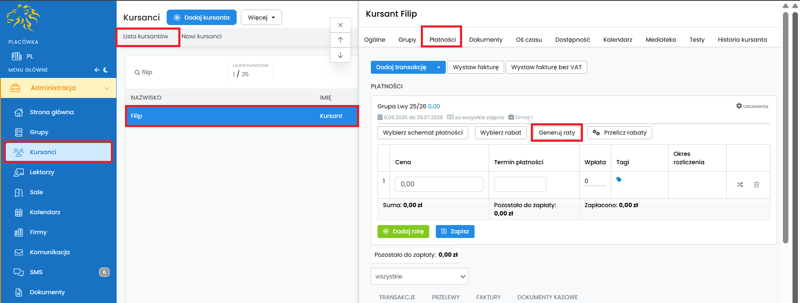The image size is (800, 303).
Task: Go to the previous kursant with the up arrow
Action: (x=340, y=40)
